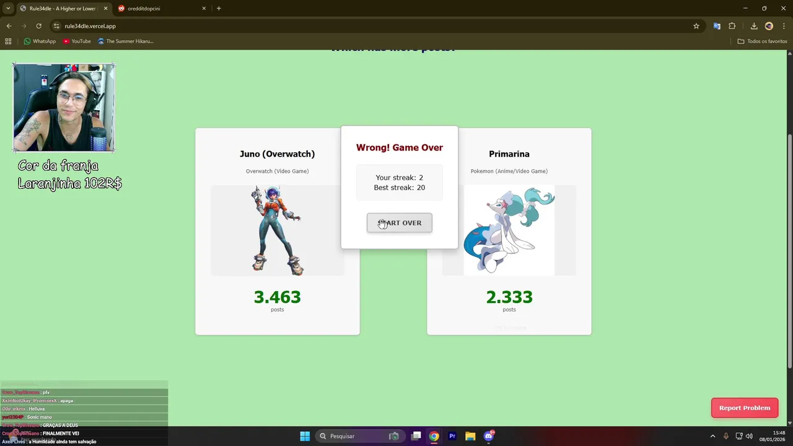The image size is (793, 446).
Task: Click the Juno (Overwatch) title
Action: pos(277,154)
